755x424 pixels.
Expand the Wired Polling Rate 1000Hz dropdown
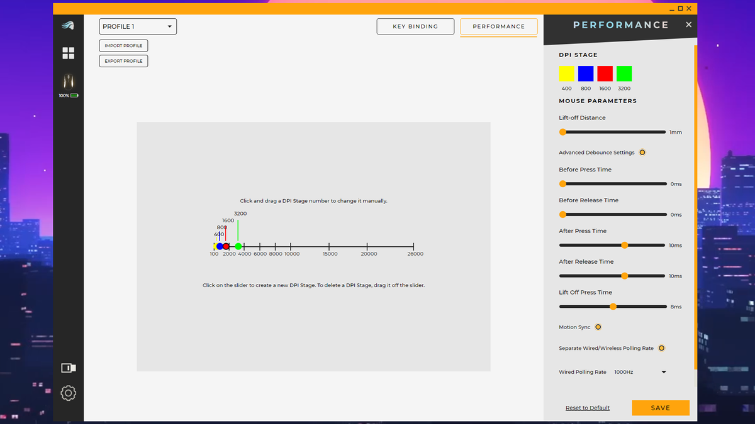pyautogui.click(x=640, y=372)
